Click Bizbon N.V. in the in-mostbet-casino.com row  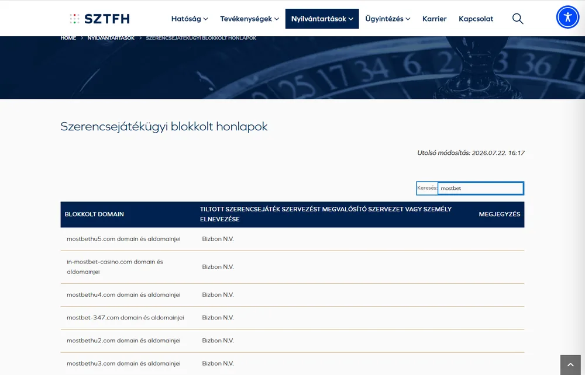tap(218, 266)
